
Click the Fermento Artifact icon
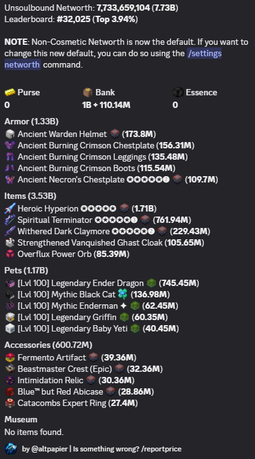(x=10, y=357)
